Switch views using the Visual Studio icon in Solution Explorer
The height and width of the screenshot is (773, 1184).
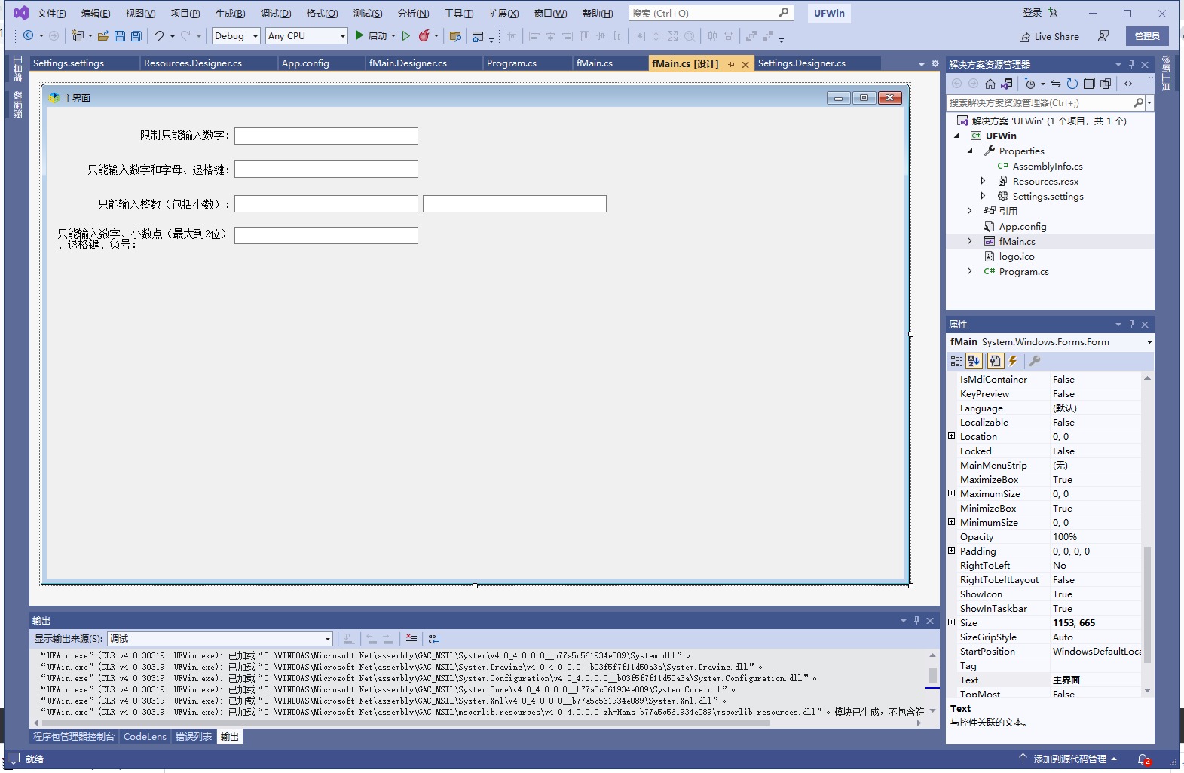[1007, 84]
